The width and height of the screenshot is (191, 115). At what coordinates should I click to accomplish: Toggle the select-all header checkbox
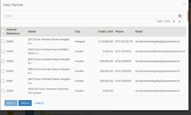(x=3, y=31)
